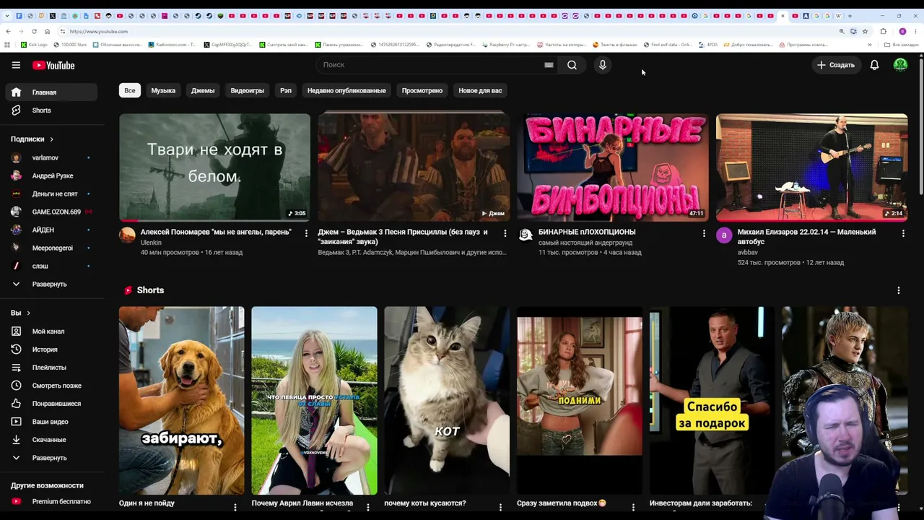The width and height of the screenshot is (924, 520).
Task: Open the browser home page button
Action: pyautogui.click(x=47, y=32)
